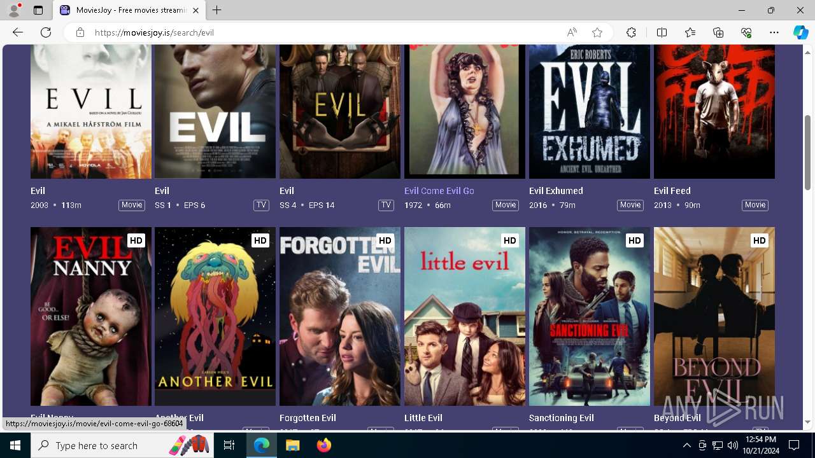View site information lock icon
The height and width of the screenshot is (458, 815).
pos(80,32)
